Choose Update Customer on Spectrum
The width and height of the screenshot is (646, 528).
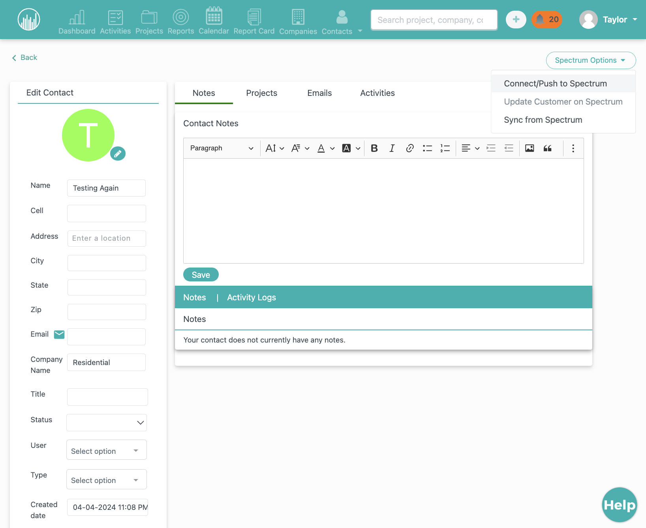[563, 102]
